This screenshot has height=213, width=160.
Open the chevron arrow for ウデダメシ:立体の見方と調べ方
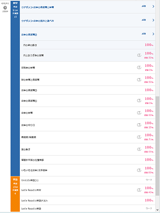153,20
